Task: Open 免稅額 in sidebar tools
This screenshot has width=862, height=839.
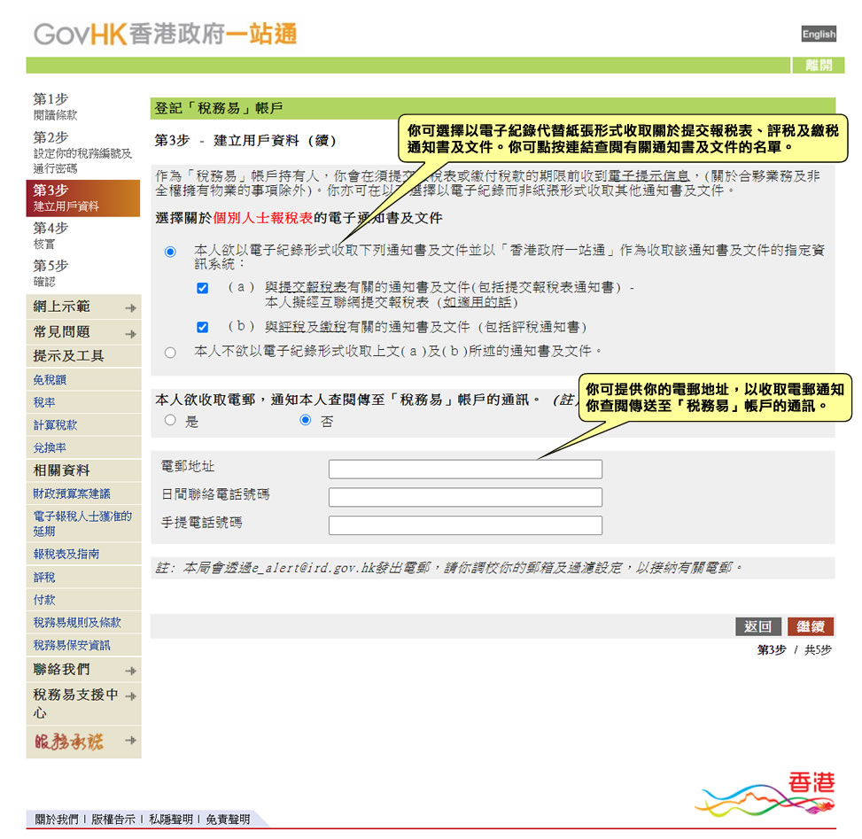Action: pyautogui.click(x=50, y=380)
